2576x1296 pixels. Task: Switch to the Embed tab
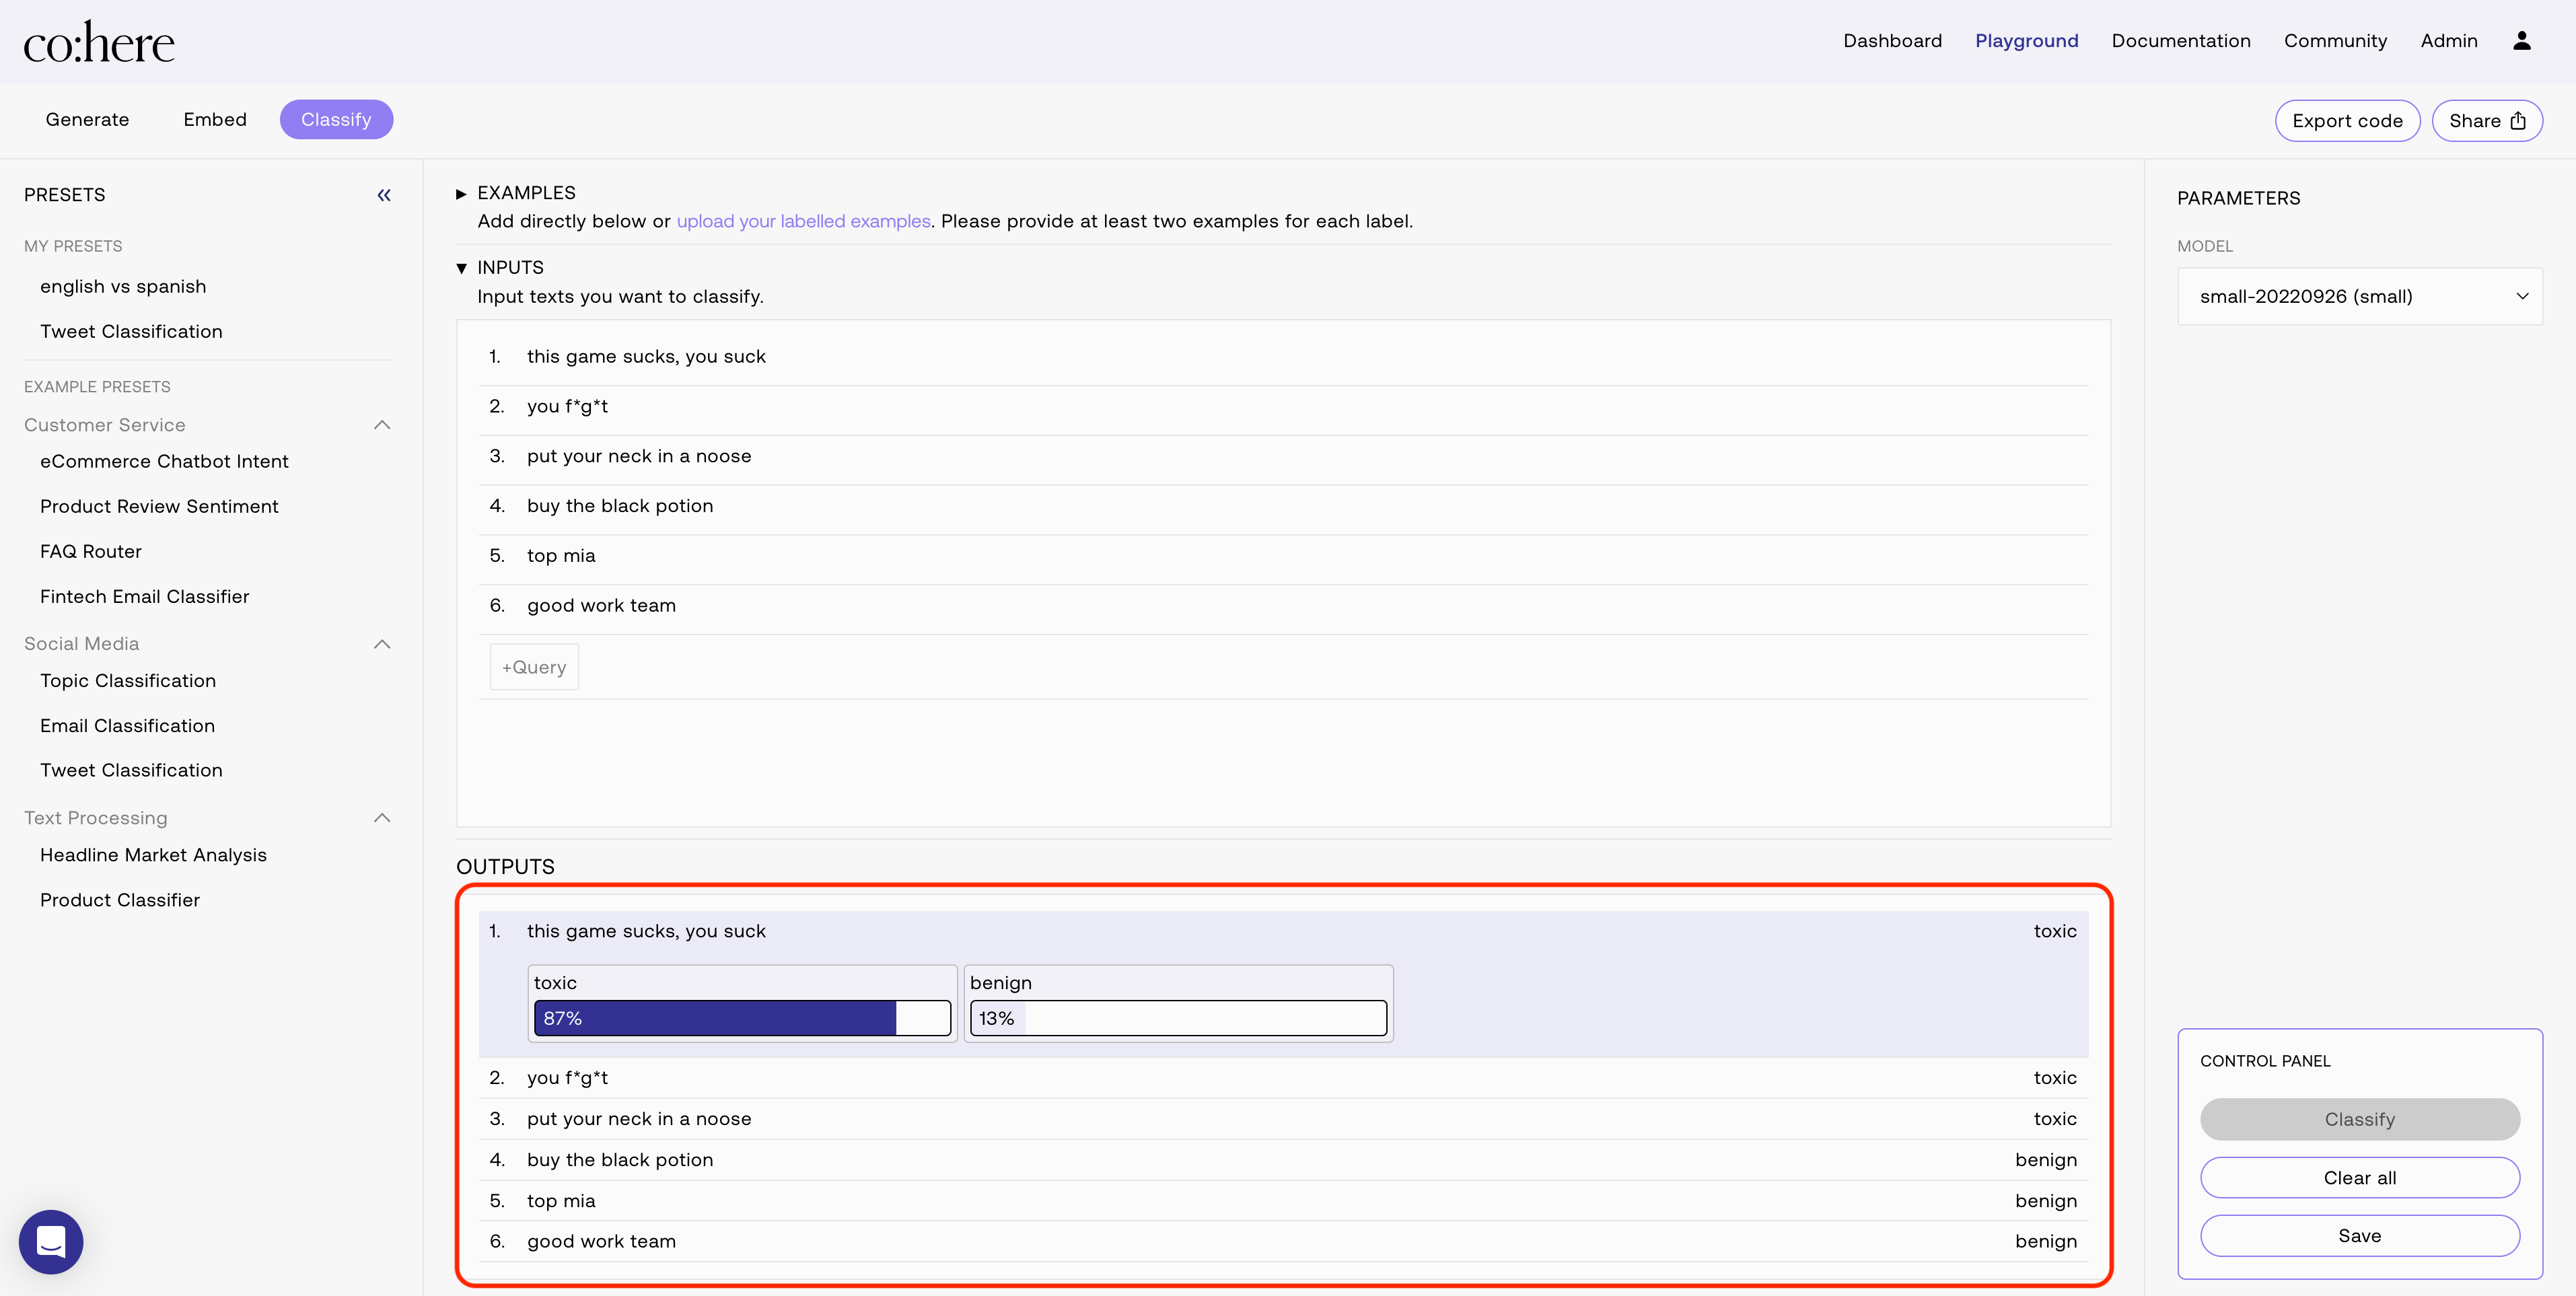tap(215, 120)
